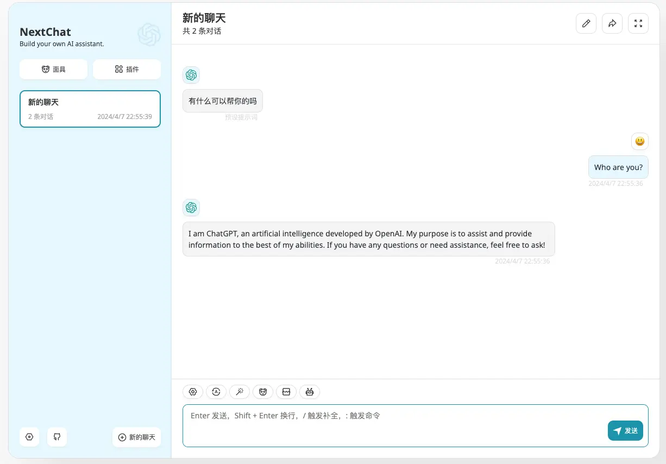Viewport: 666px width, 464px height.
Task: Open the 插件 plugins panel
Action: [x=127, y=69]
